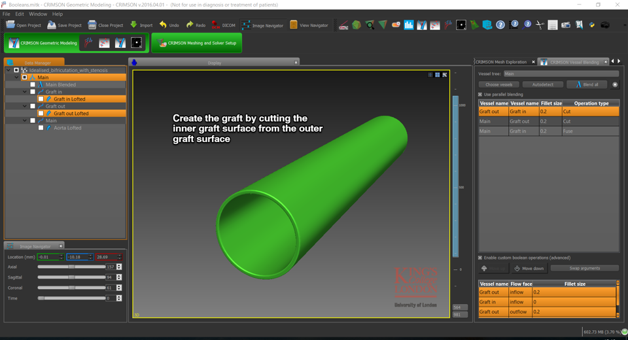The image size is (628, 340).
Task: Adjust the Axial slice slider
Action: point(71,267)
